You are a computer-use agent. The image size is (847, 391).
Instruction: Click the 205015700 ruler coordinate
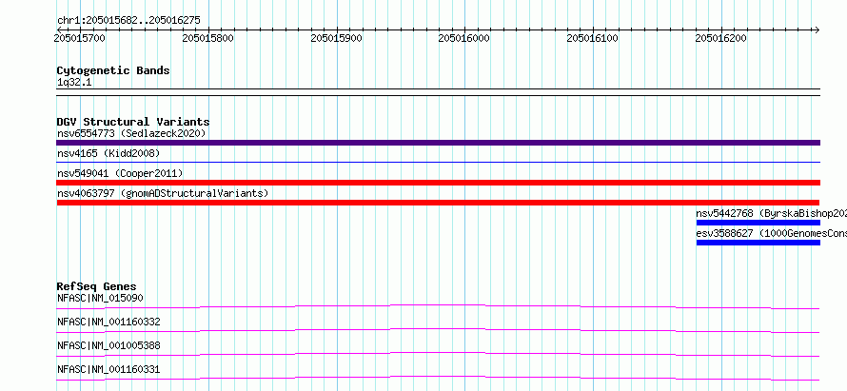(80, 38)
